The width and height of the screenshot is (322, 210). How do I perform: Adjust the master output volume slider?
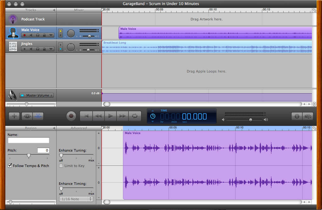click(x=251, y=120)
